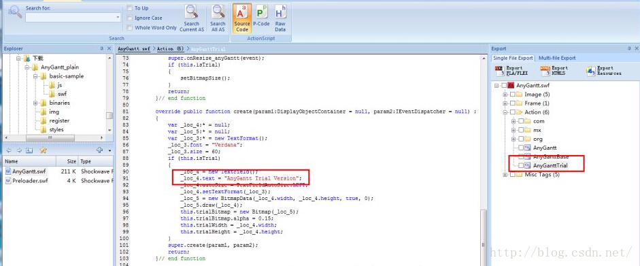Close the Explorer panel
Viewport: 640px width, 266px height.
pos(109,48)
